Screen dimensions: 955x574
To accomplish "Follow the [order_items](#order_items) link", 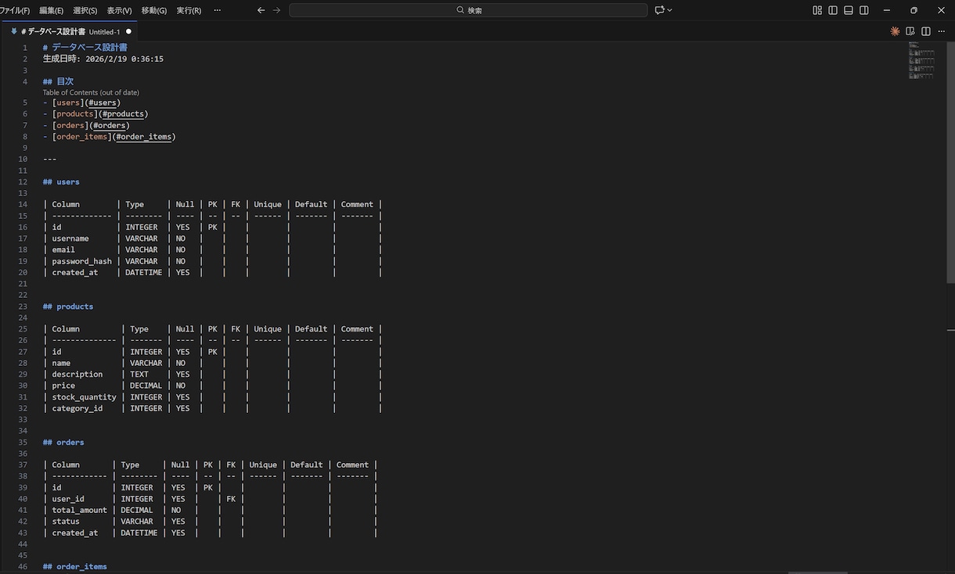I will [x=114, y=137].
